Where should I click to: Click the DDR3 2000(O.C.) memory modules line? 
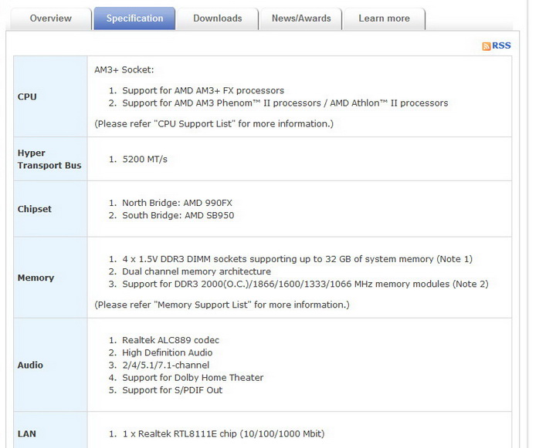point(305,284)
